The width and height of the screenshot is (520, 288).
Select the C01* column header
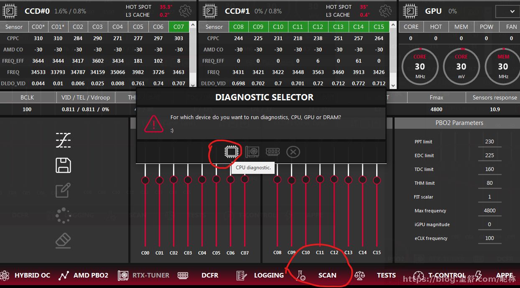coord(58,27)
